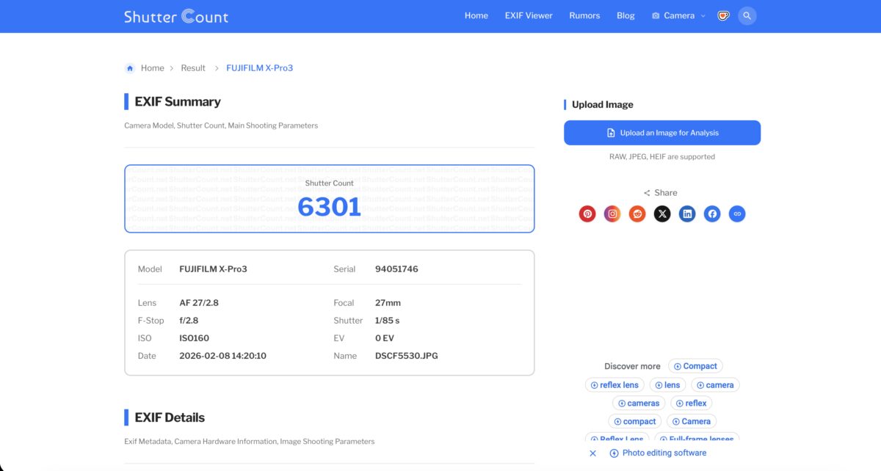
Task: Share result on Pinterest
Action: tap(587, 213)
